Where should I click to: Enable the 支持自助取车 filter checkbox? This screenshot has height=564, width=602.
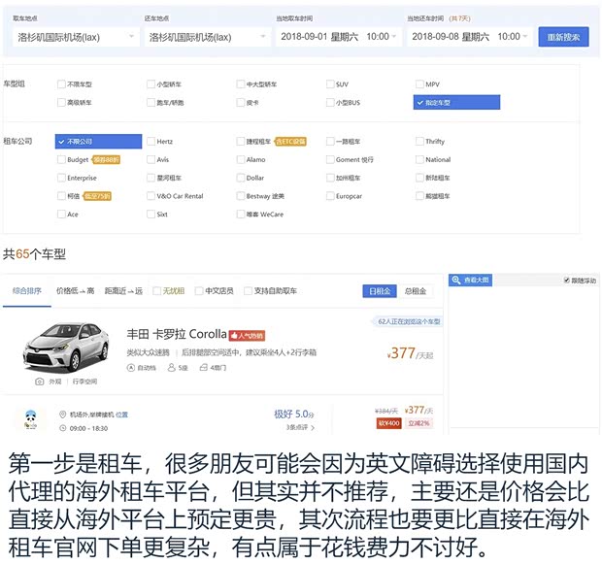[248, 291]
